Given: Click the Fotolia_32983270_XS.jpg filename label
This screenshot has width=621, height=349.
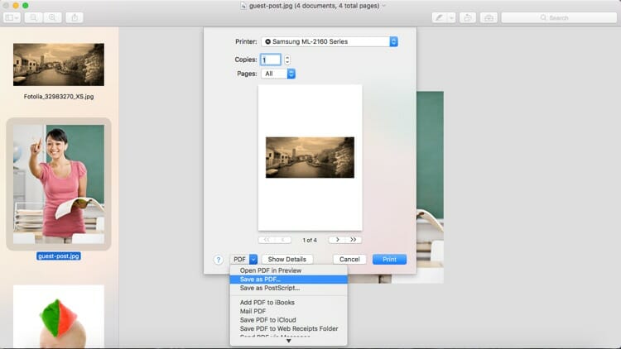Looking at the screenshot, I should [x=59, y=97].
